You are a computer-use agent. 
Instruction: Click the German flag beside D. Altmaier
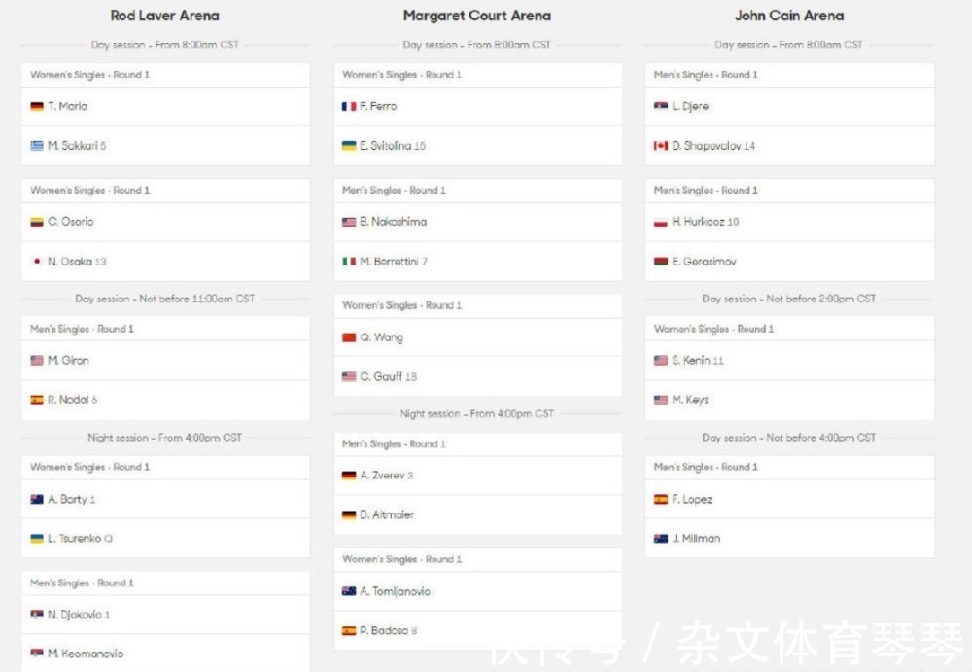point(349,515)
